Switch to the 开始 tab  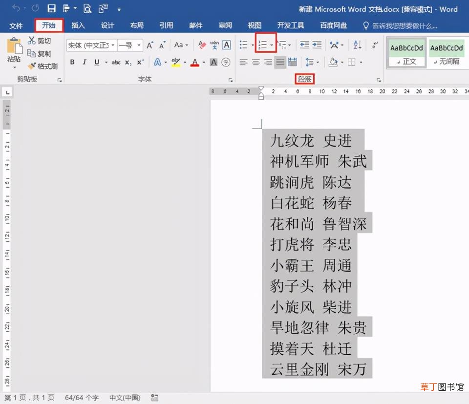pyautogui.click(x=49, y=25)
